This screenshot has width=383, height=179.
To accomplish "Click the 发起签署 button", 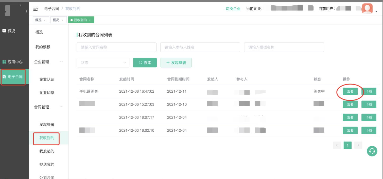I will coord(176,63).
